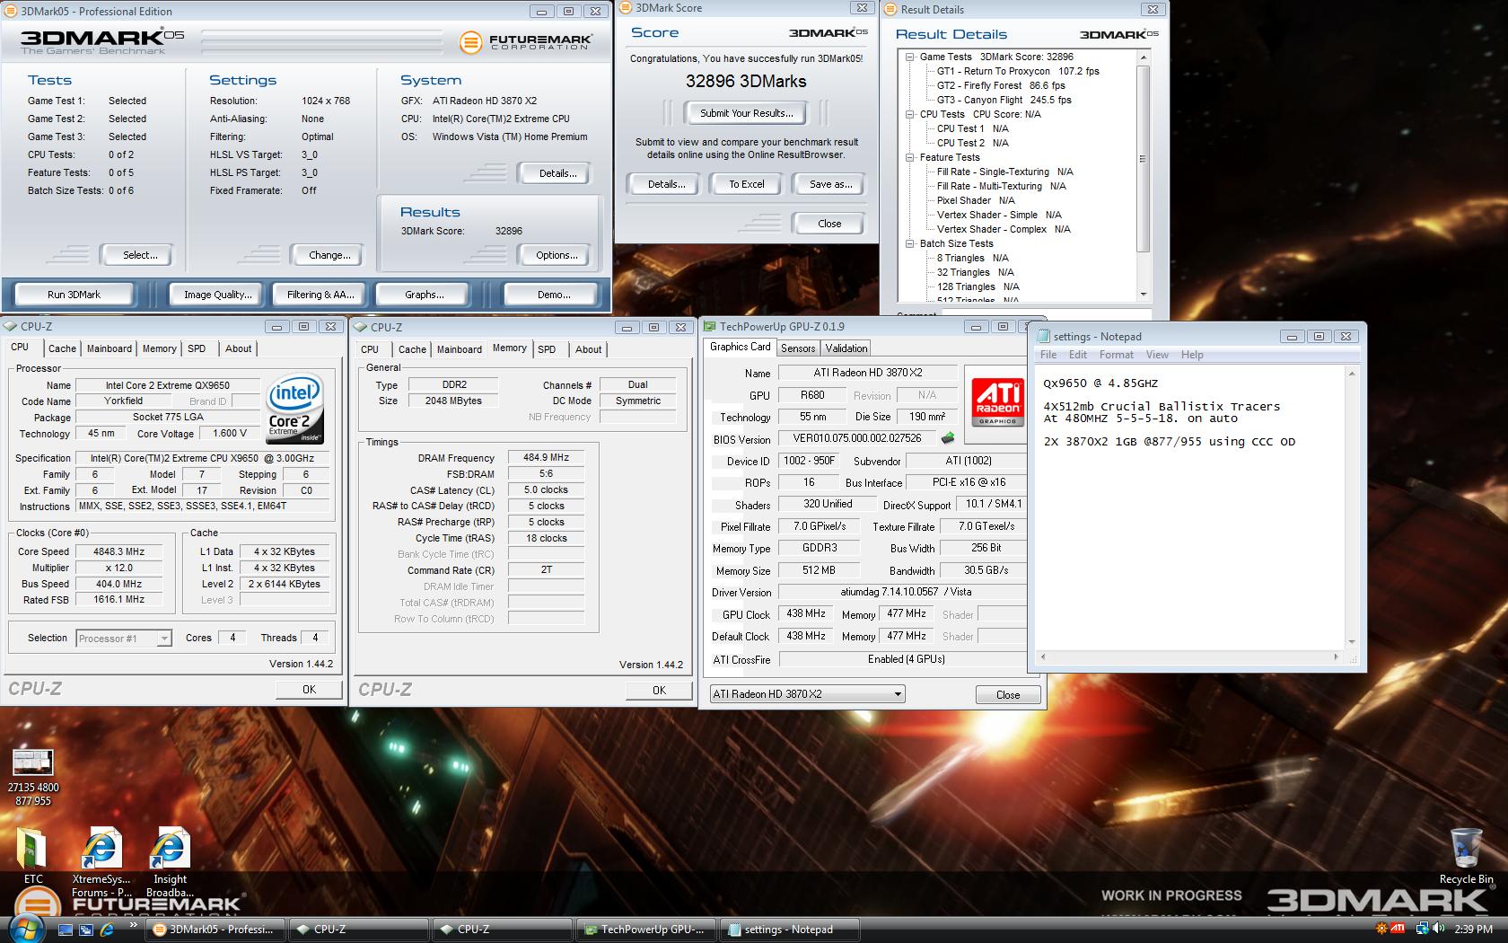
Task: Open the Mainboard tab in left CPU-Z
Action: coord(110,348)
